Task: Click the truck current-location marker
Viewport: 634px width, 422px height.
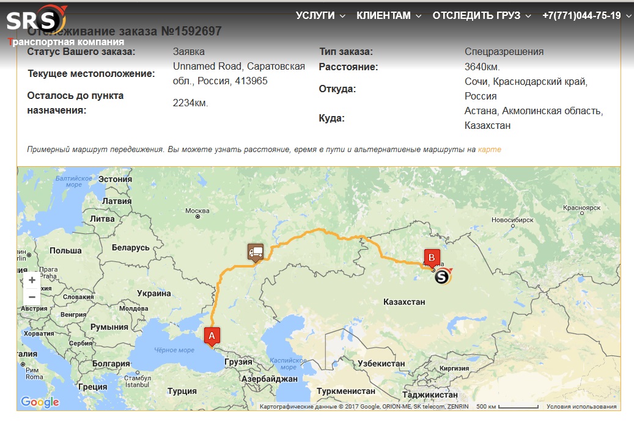Action: point(256,253)
